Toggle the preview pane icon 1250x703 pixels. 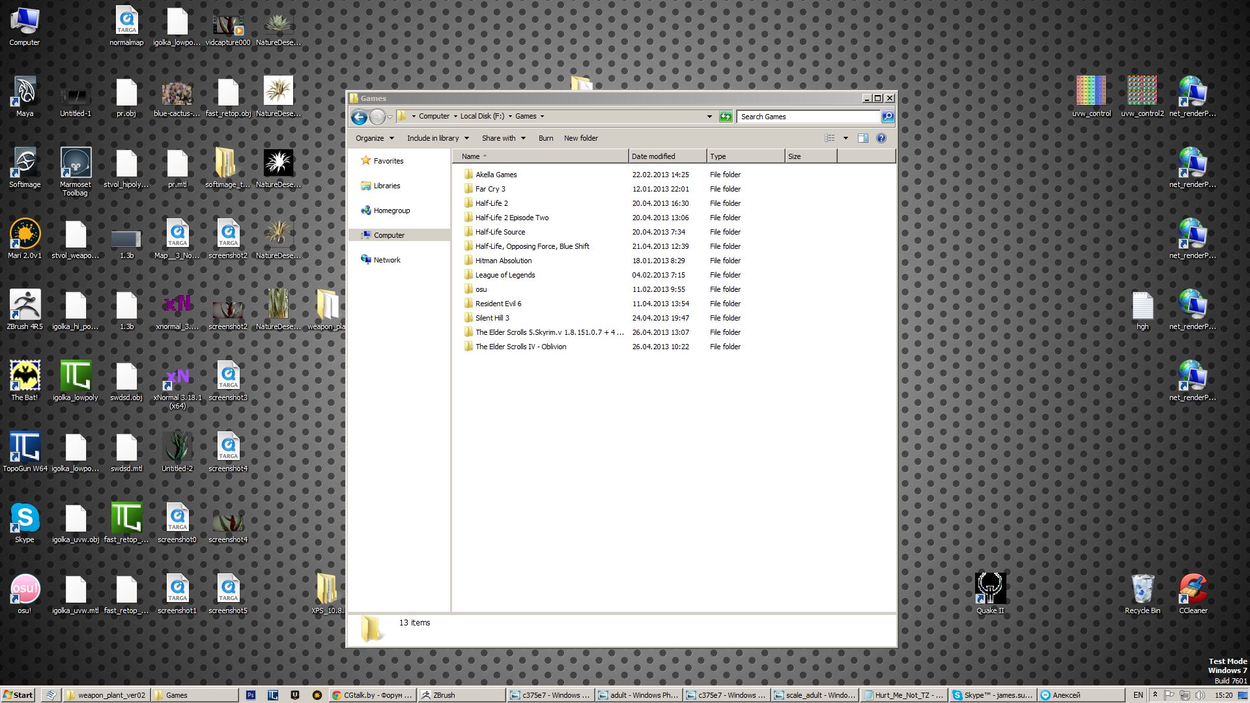(x=862, y=138)
